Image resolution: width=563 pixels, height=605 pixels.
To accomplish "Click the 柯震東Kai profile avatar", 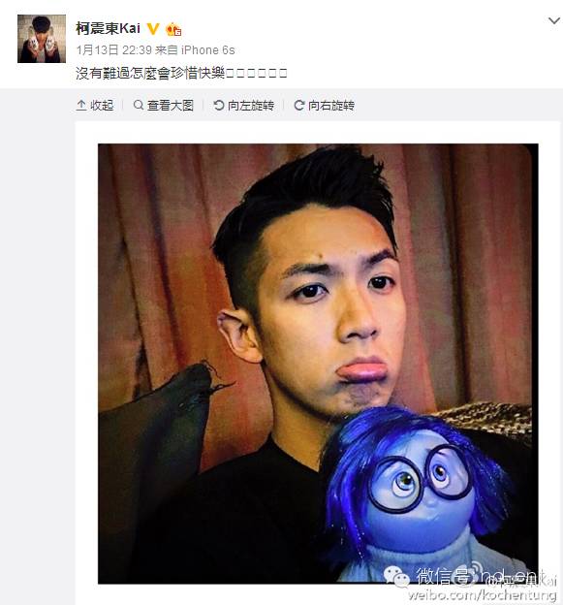I will coord(42,39).
